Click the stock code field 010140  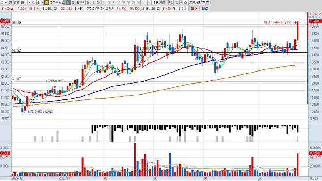(21, 3)
